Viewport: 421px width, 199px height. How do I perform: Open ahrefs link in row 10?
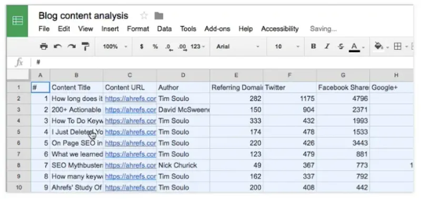coord(131,187)
